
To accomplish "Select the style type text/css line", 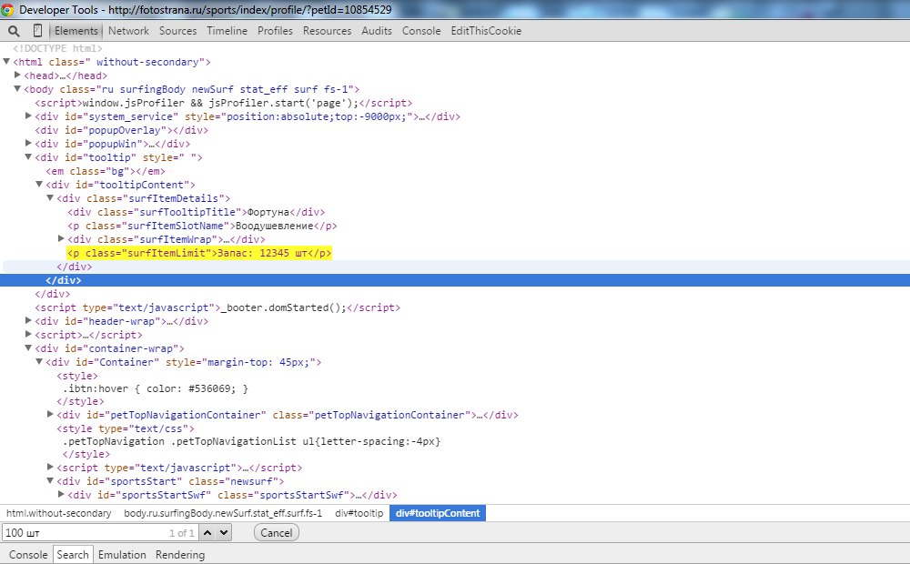I will pos(126,428).
